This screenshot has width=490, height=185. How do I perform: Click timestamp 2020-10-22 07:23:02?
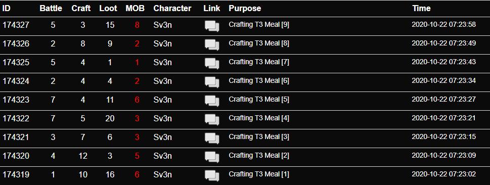coord(444,174)
